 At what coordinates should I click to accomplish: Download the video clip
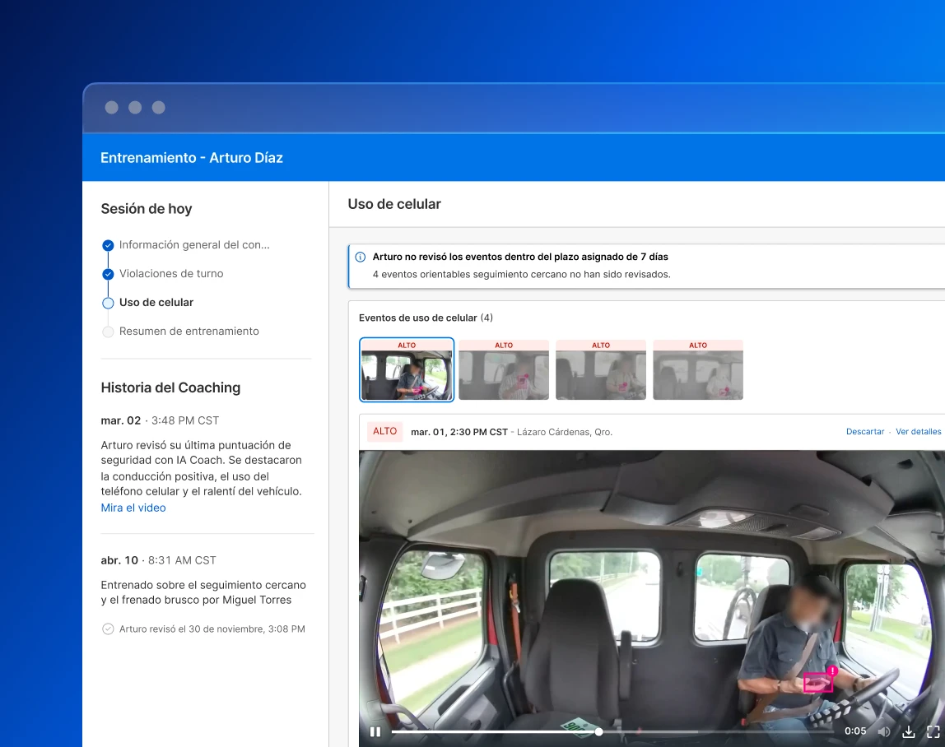pyautogui.click(x=909, y=731)
